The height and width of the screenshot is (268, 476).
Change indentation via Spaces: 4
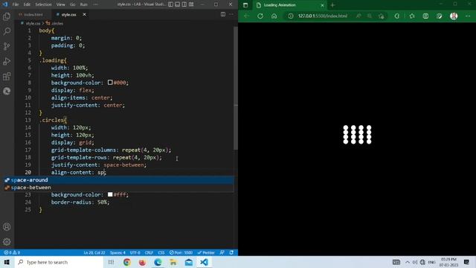coord(118,252)
